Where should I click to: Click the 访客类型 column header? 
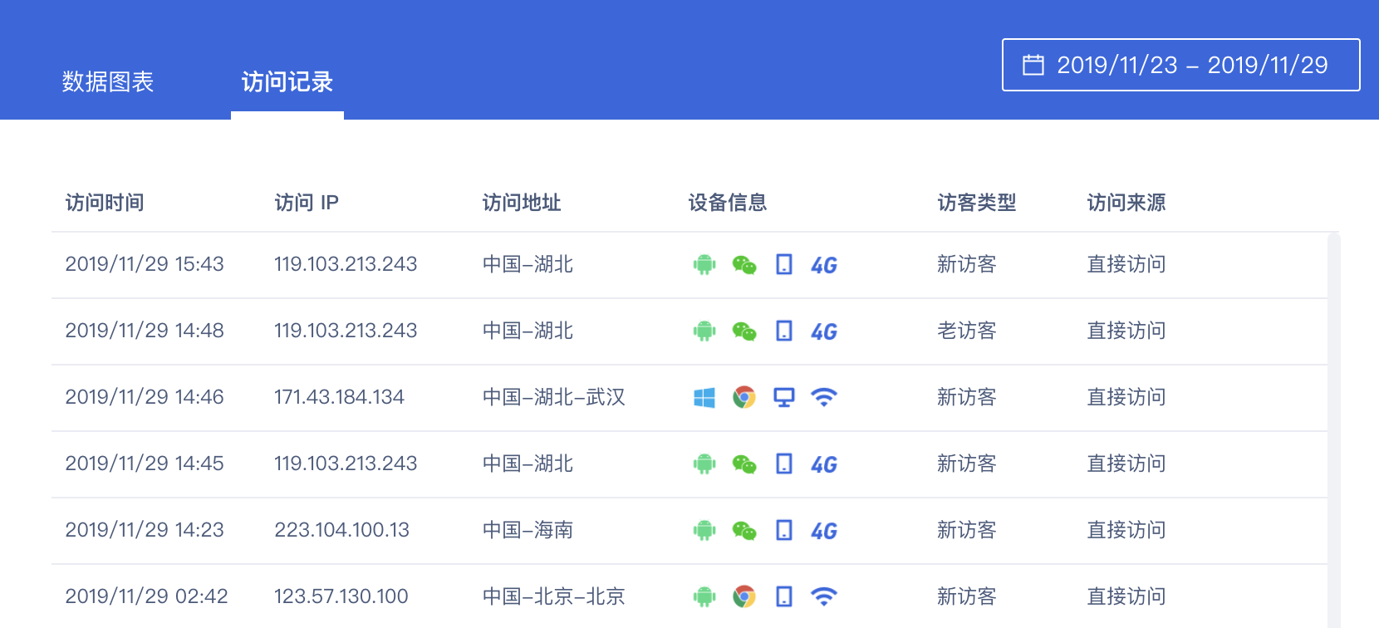(x=976, y=203)
